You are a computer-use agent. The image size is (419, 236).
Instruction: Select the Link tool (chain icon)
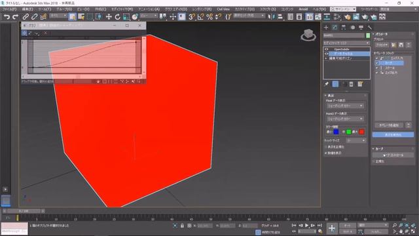[x=26, y=17]
